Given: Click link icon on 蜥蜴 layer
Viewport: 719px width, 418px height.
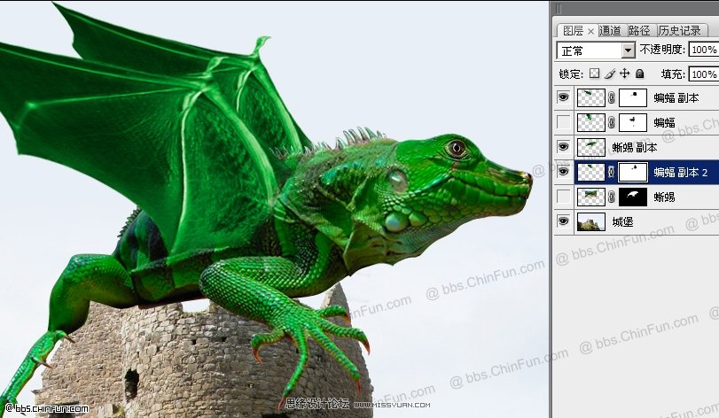Looking at the screenshot, I should [x=612, y=197].
